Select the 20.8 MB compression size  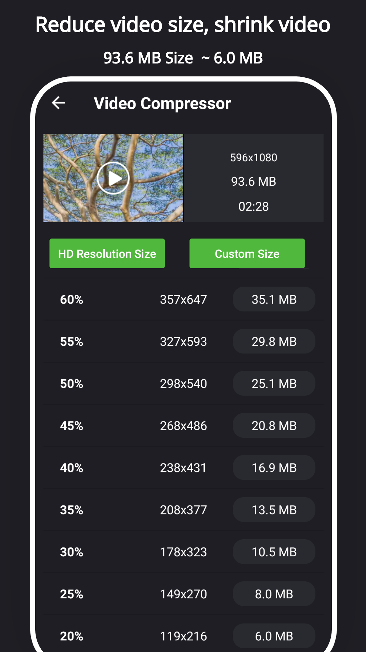click(x=274, y=425)
